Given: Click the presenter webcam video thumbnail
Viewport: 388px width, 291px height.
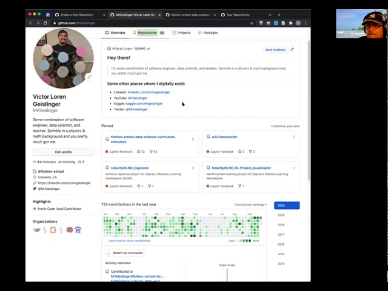Looking at the screenshot, I should [361, 24].
